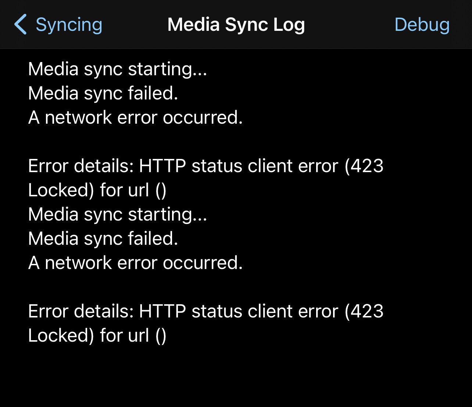472x407 pixels.
Task: Select the second "Media sync starting..." line
Action: coord(118,215)
